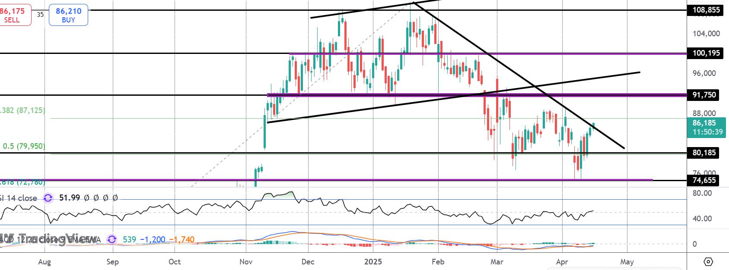The height and width of the screenshot is (270, 729).
Task: Click the Apr label on time axis
Action: [562, 262]
